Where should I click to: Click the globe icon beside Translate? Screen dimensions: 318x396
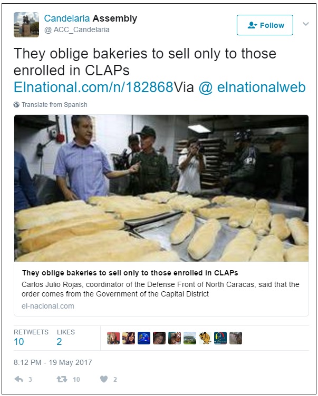(x=16, y=105)
